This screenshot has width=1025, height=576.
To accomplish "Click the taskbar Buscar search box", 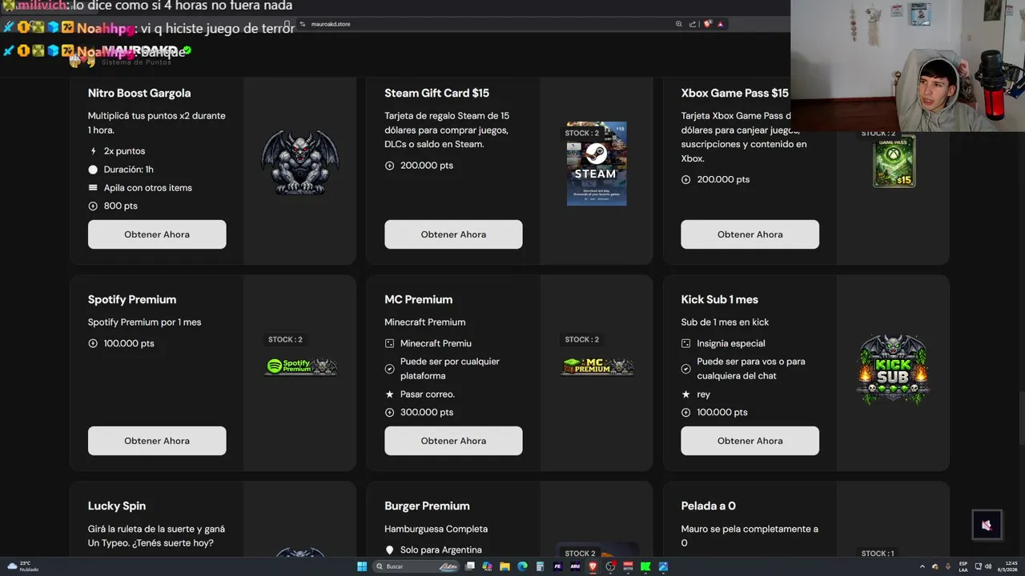I will click(415, 566).
